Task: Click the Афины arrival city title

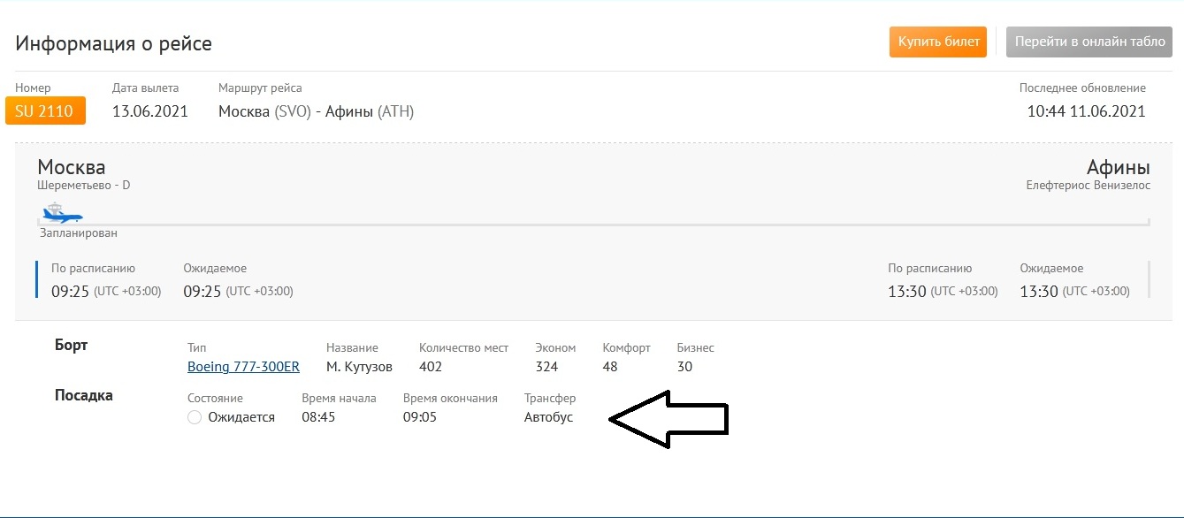Action: (x=1118, y=167)
